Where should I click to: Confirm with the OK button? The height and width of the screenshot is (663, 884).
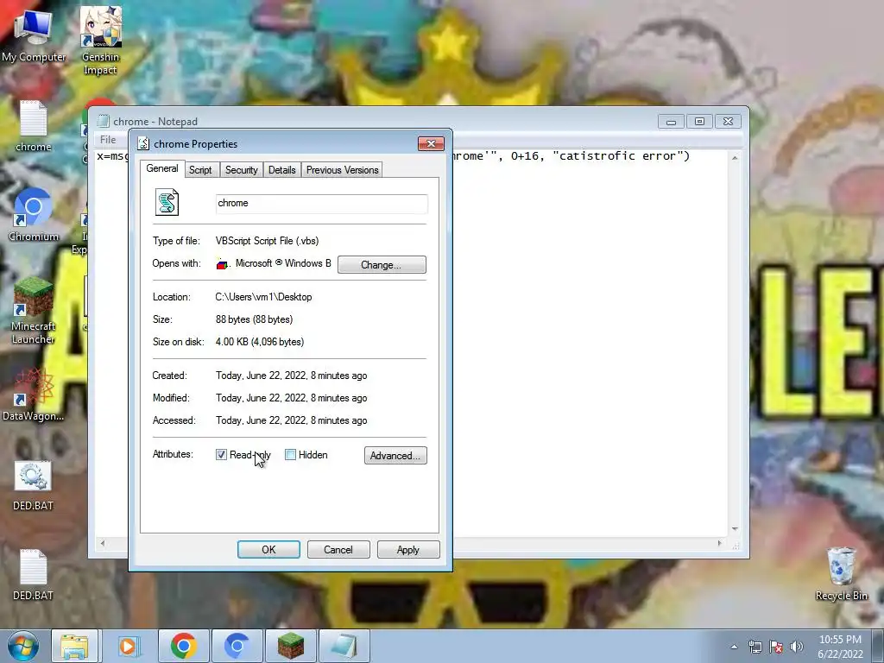[268, 550]
